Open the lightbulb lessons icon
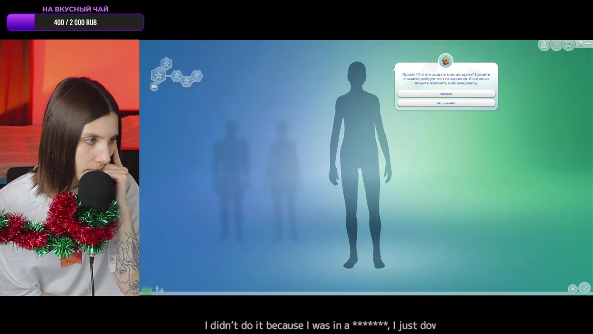The height and width of the screenshot is (334, 593). 556,45
